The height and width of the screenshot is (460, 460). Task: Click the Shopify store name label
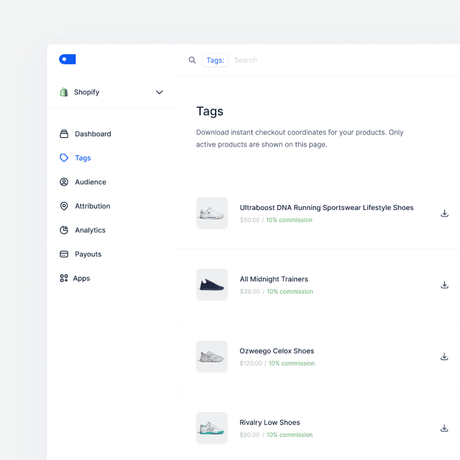tap(86, 92)
